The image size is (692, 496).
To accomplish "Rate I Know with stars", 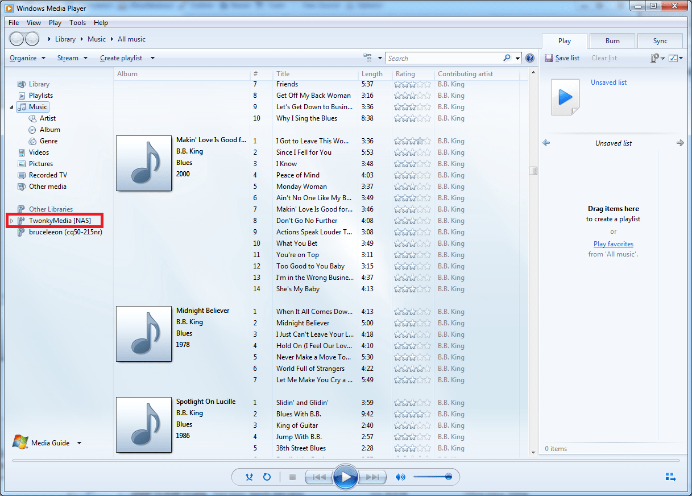I will [413, 164].
